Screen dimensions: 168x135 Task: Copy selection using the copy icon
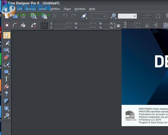pos(34,16)
